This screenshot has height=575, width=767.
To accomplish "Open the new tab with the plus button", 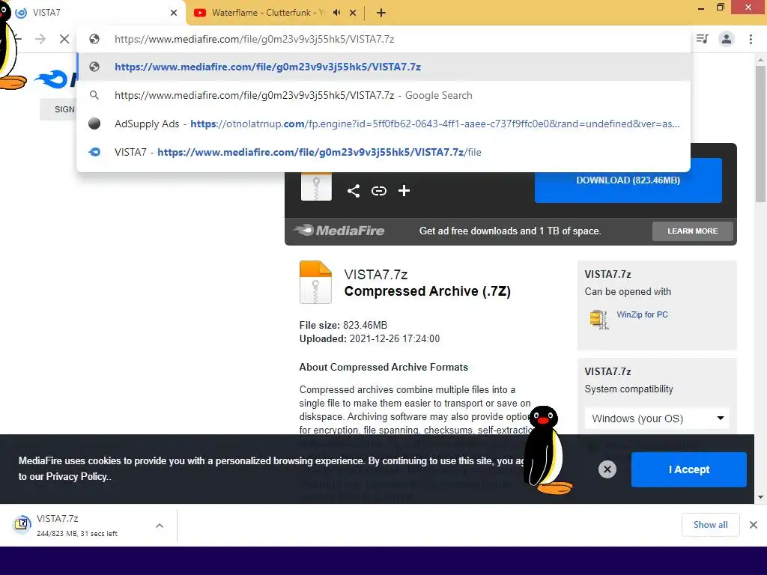I will tap(381, 13).
